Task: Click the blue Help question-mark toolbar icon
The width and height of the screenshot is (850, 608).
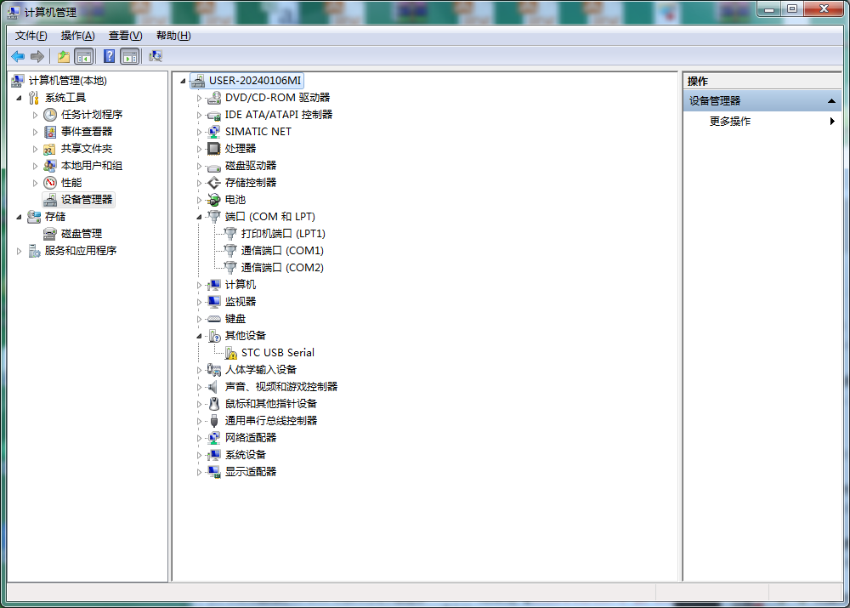Action: coord(109,56)
